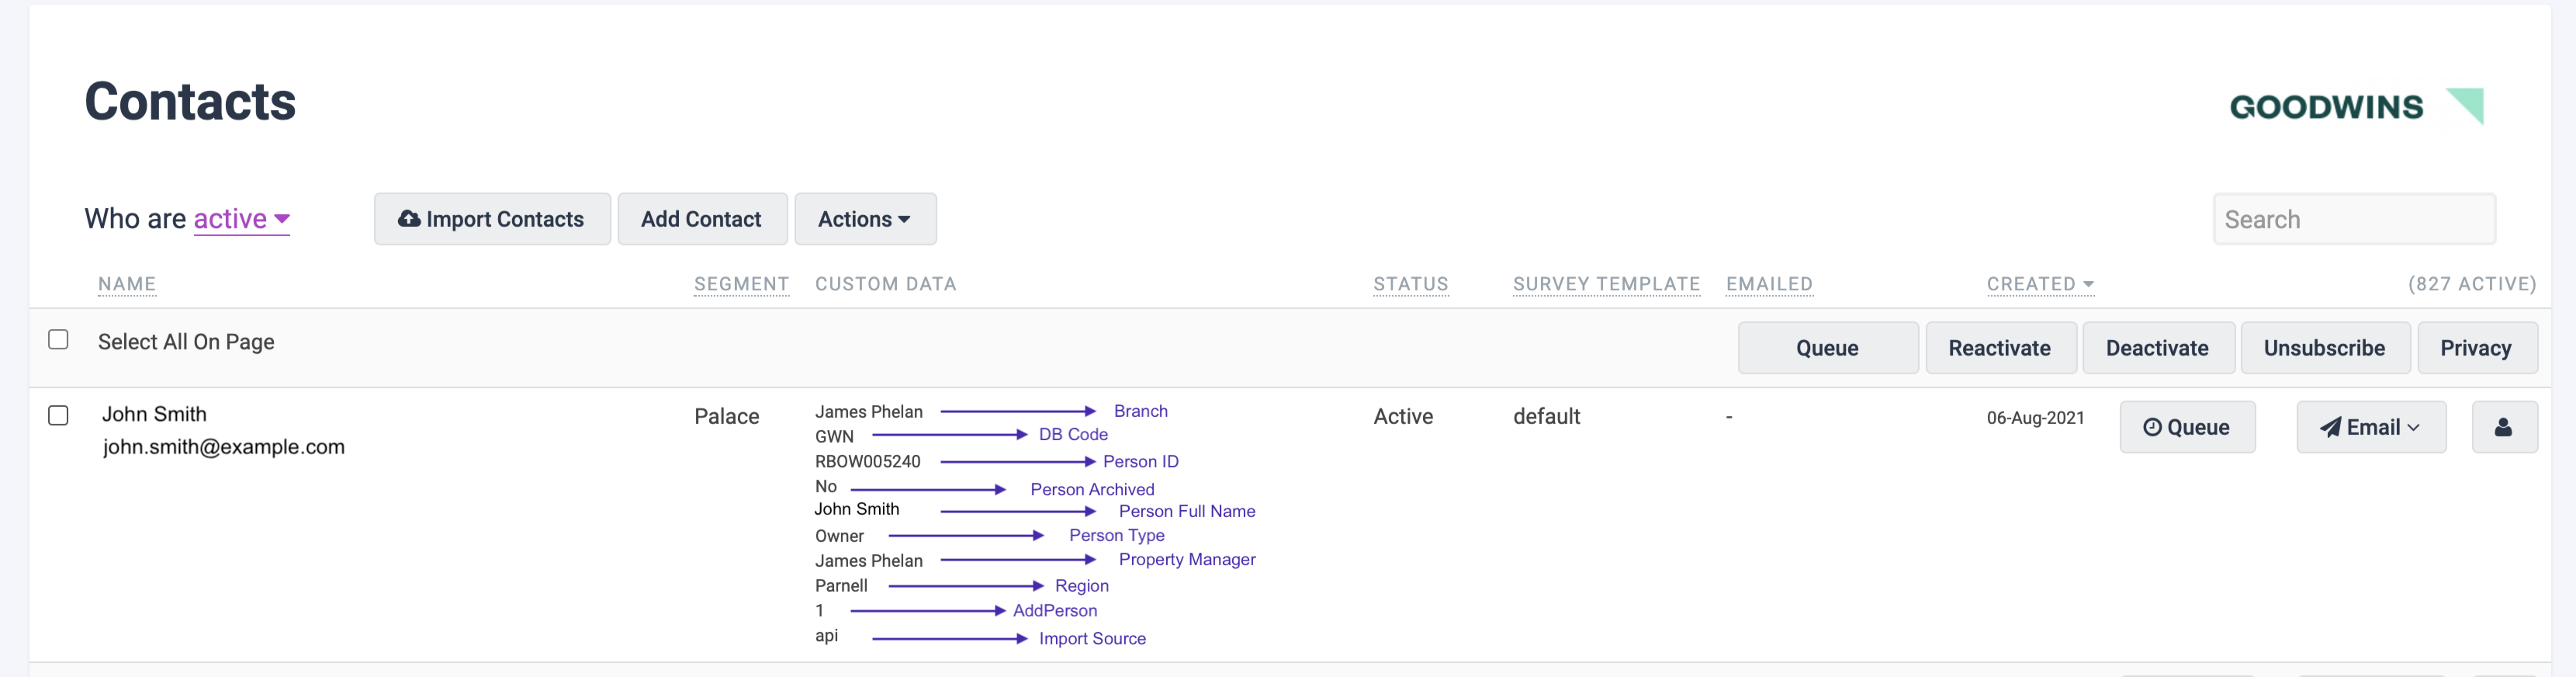
Task: Click the person icon button for John Smith
Action: click(x=2503, y=427)
